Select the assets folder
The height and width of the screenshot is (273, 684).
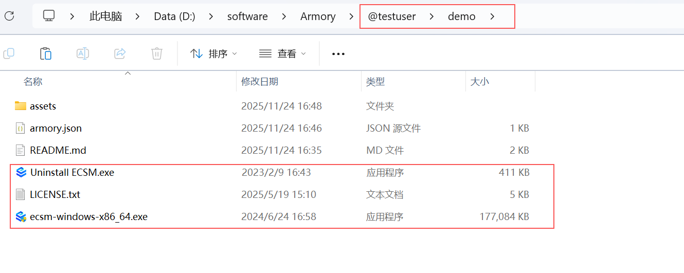pos(43,106)
